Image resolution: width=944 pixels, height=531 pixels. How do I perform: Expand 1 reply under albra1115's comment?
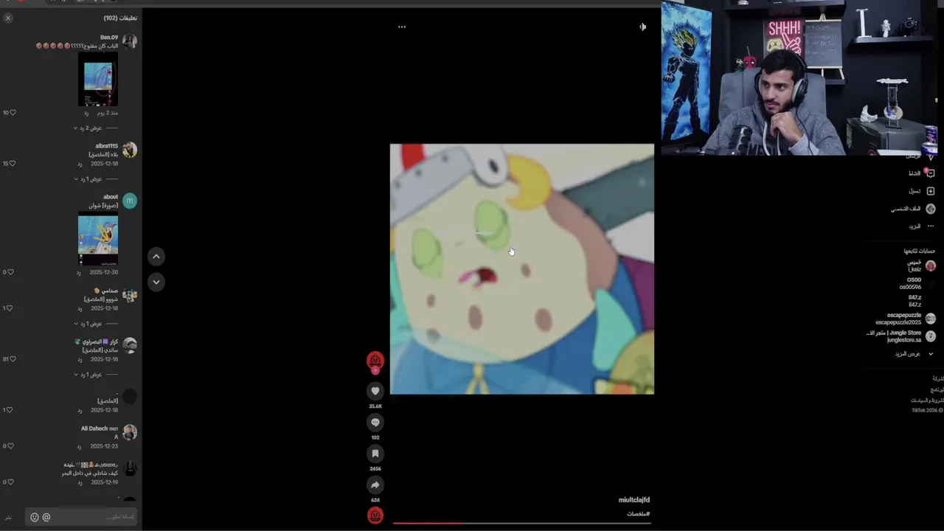tap(88, 179)
